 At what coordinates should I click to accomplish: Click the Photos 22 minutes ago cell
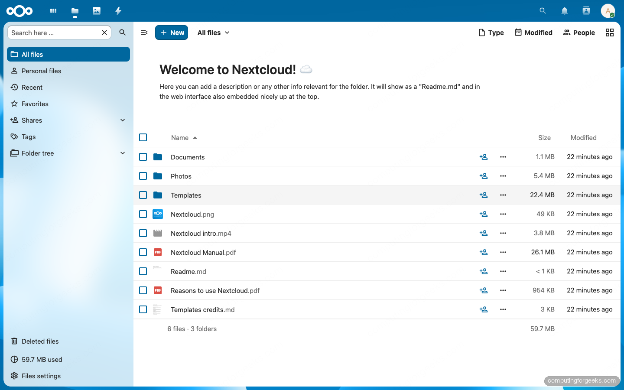[x=589, y=176]
